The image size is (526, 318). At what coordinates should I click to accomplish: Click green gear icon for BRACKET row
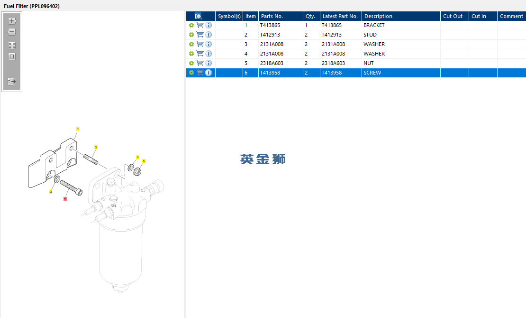(191, 25)
